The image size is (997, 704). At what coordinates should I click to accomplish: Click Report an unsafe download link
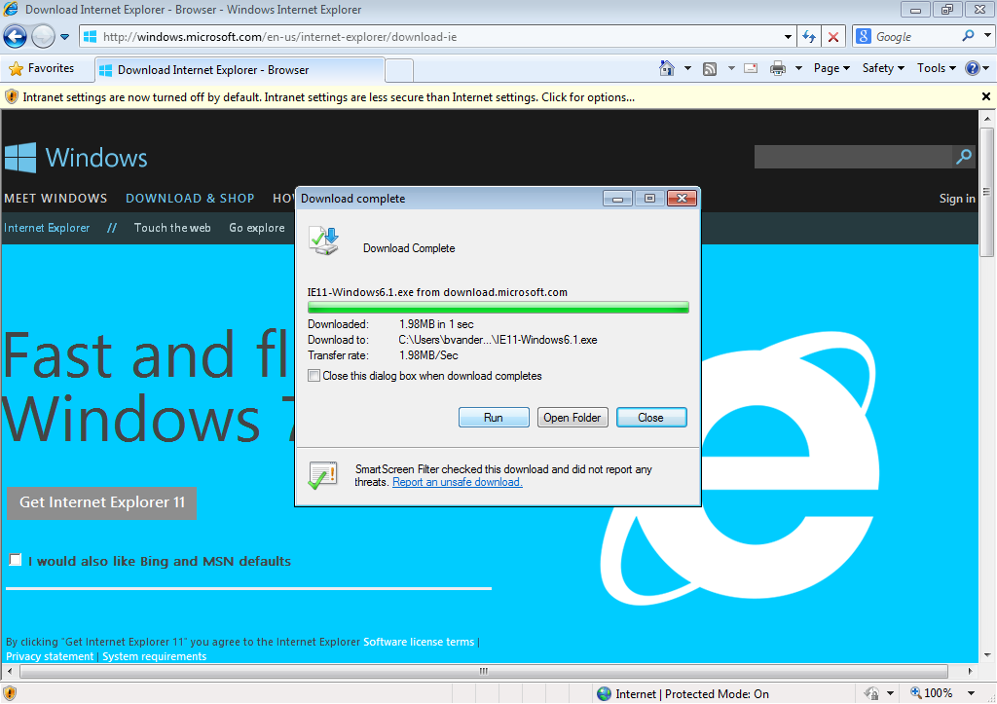[x=458, y=482]
